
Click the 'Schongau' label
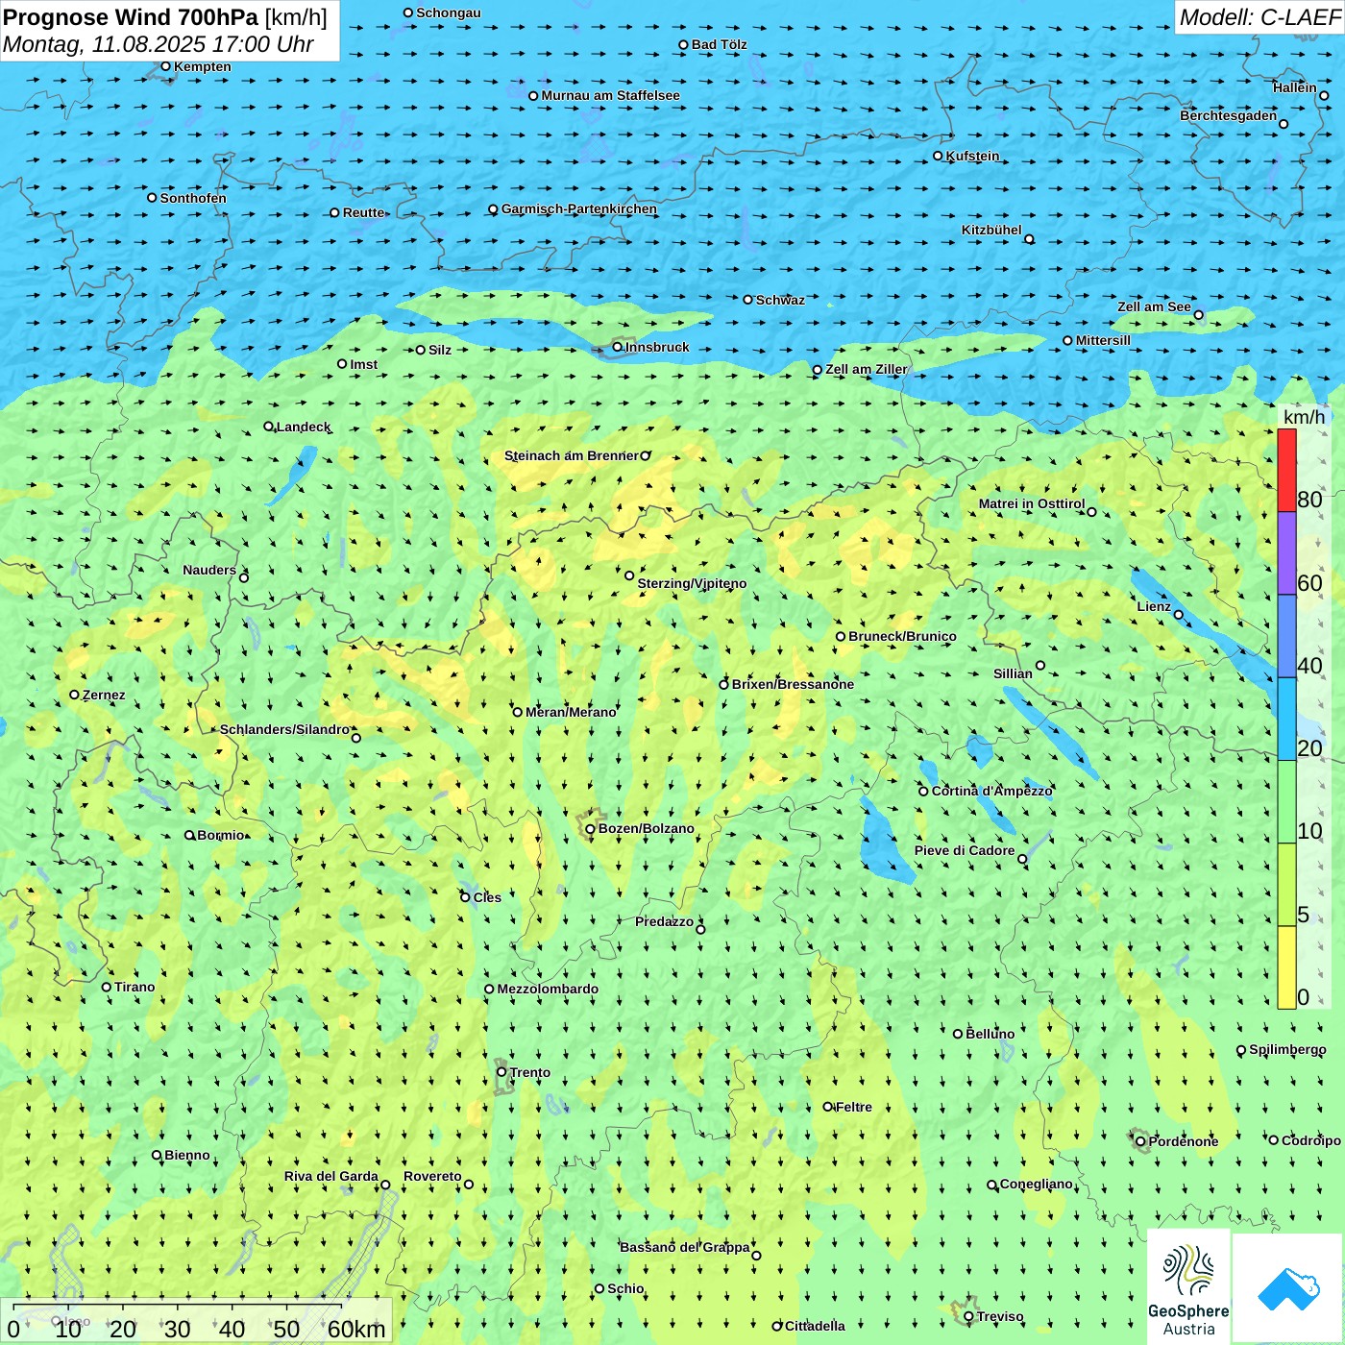point(449,12)
